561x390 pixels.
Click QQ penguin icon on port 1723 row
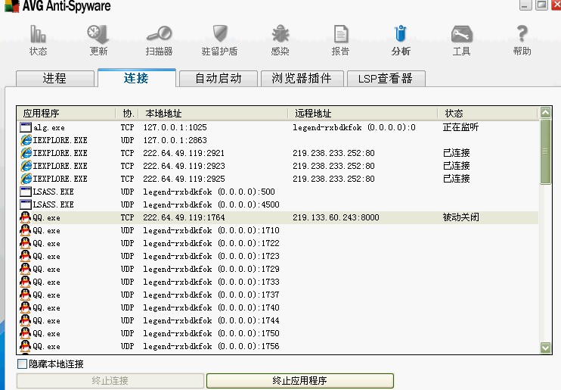point(25,256)
